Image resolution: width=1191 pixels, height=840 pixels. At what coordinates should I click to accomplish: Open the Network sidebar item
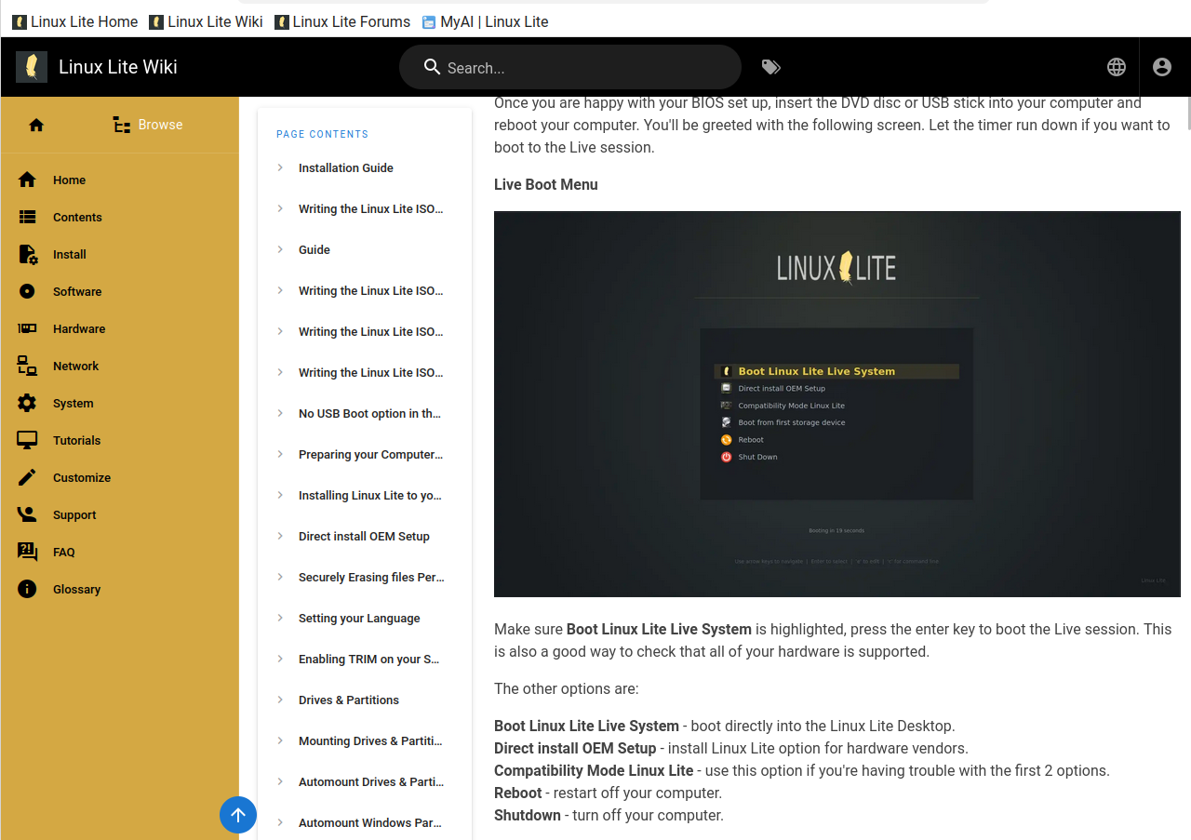tap(119, 367)
